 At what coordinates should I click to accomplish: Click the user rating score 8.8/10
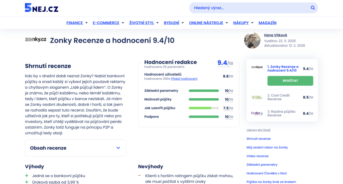click(x=228, y=76)
